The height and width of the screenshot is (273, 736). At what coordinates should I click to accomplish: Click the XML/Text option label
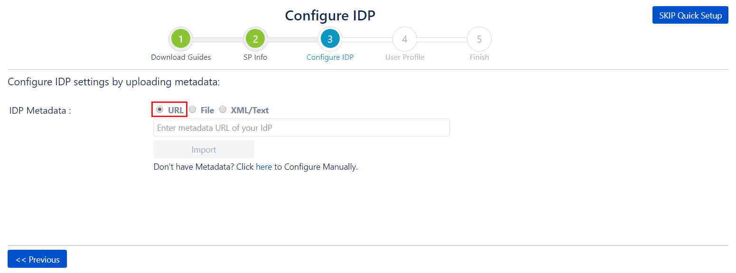click(x=250, y=110)
